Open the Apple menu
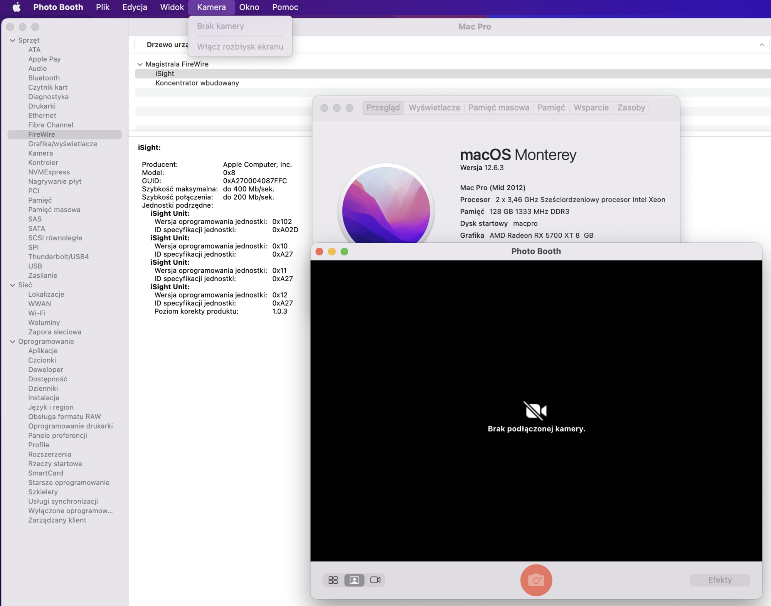 pyautogui.click(x=17, y=7)
